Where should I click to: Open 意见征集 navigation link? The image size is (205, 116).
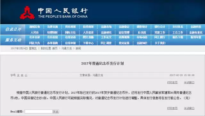click(124, 43)
